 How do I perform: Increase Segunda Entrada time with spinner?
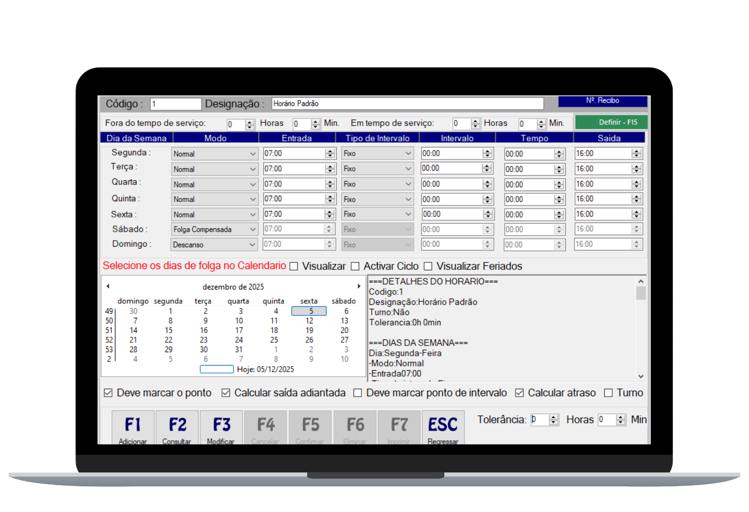[330, 151]
